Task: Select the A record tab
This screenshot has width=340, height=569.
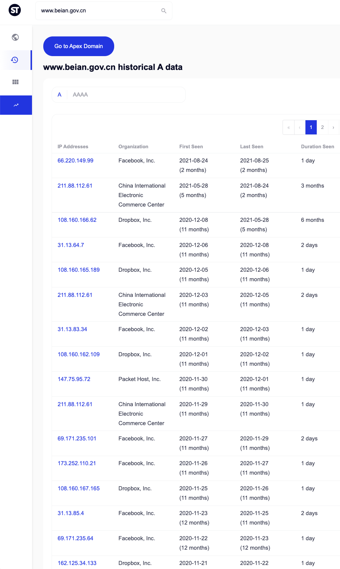Action: [x=60, y=95]
